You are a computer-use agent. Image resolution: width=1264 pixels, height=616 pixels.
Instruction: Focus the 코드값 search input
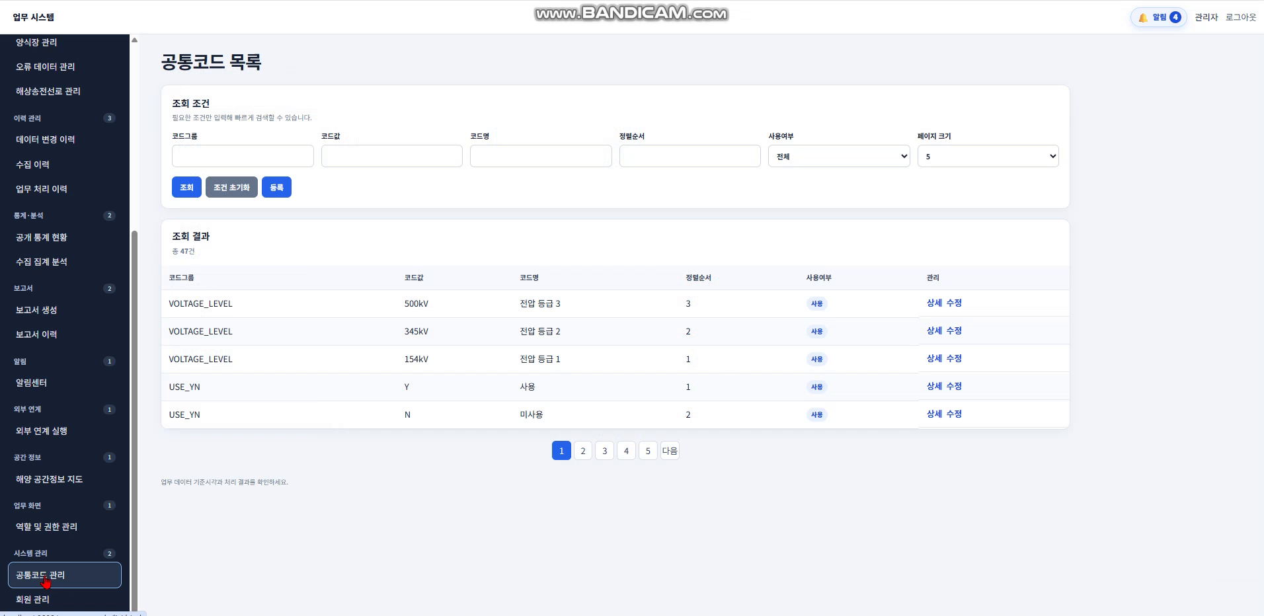click(392, 156)
